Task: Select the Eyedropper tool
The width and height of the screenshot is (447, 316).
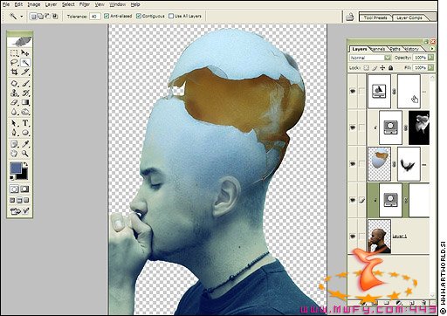Action: 25,144
